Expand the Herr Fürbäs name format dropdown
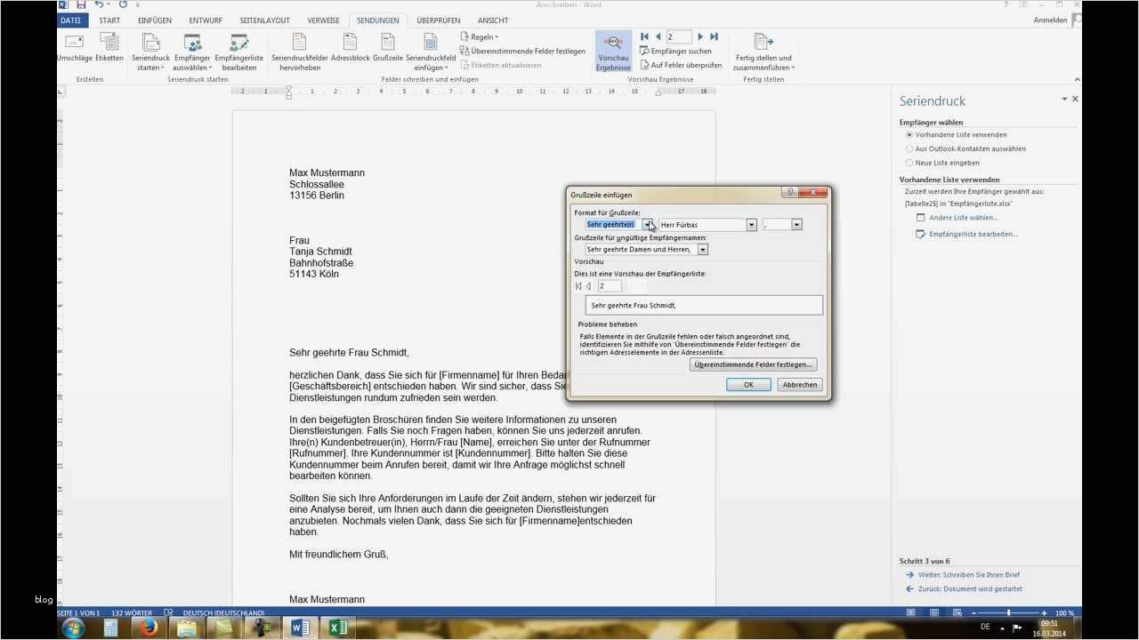The image size is (1139, 640). point(751,224)
